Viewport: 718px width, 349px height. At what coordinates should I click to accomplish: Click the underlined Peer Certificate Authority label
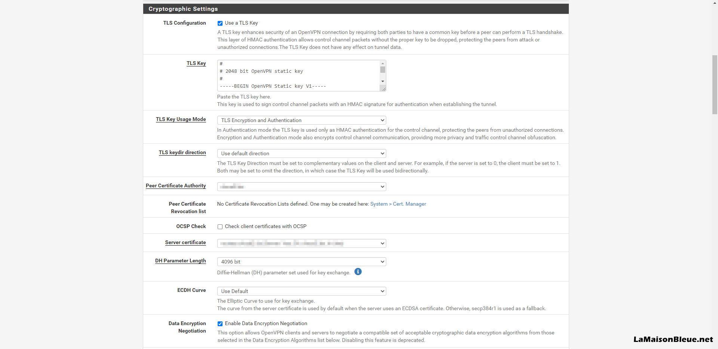pyautogui.click(x=176, y=186)
